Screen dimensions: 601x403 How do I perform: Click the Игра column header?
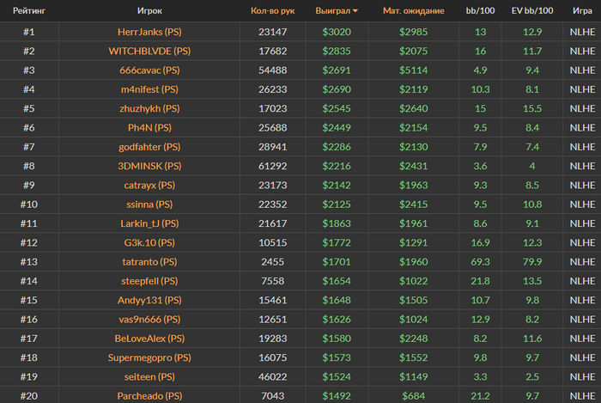581,10
